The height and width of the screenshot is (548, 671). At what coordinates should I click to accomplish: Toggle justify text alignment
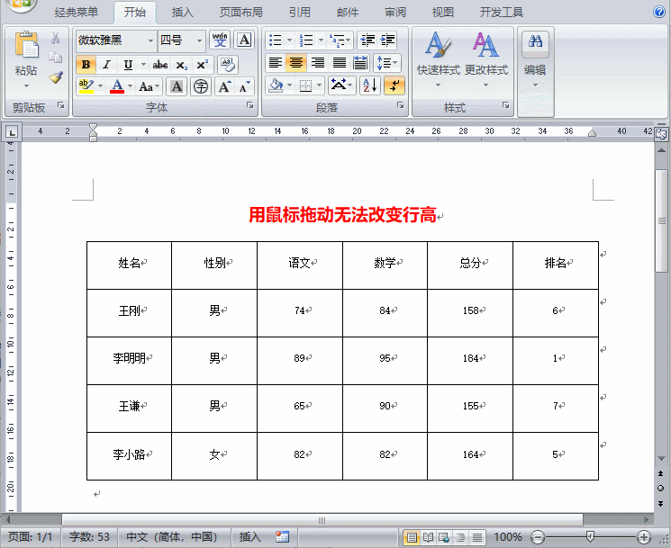339,63
